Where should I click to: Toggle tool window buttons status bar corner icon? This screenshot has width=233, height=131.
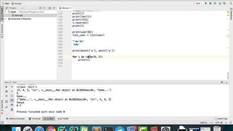(2, 123)
